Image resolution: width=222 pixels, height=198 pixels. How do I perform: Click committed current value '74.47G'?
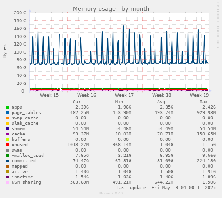point(81,161)
